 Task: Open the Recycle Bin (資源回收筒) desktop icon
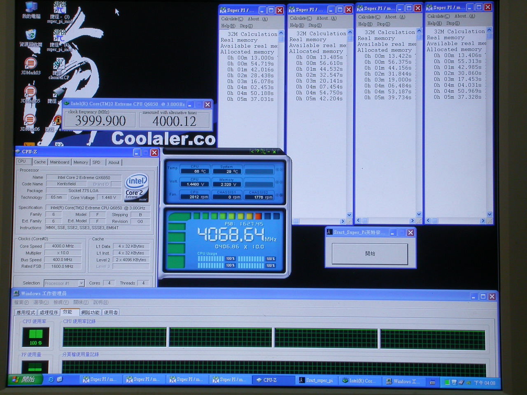(30, 37)
